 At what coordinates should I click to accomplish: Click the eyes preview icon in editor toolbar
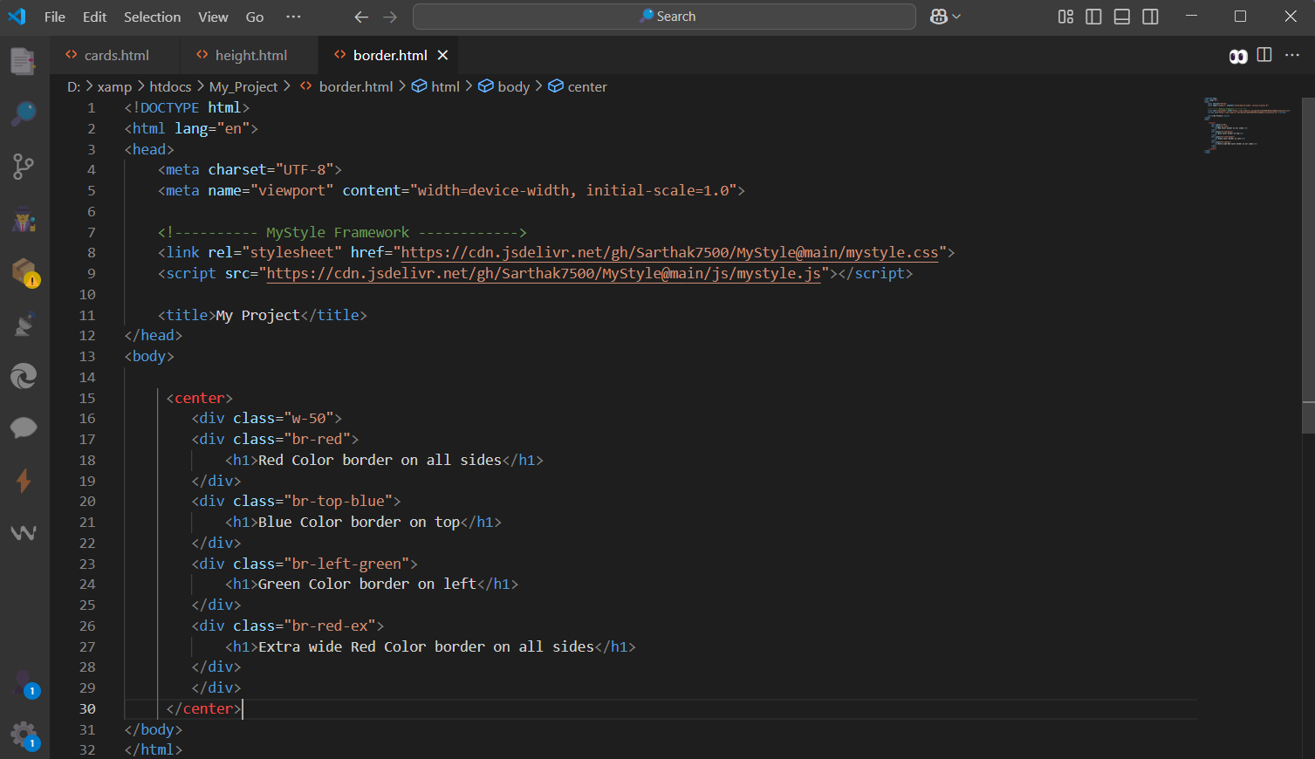coord(1237,56)
